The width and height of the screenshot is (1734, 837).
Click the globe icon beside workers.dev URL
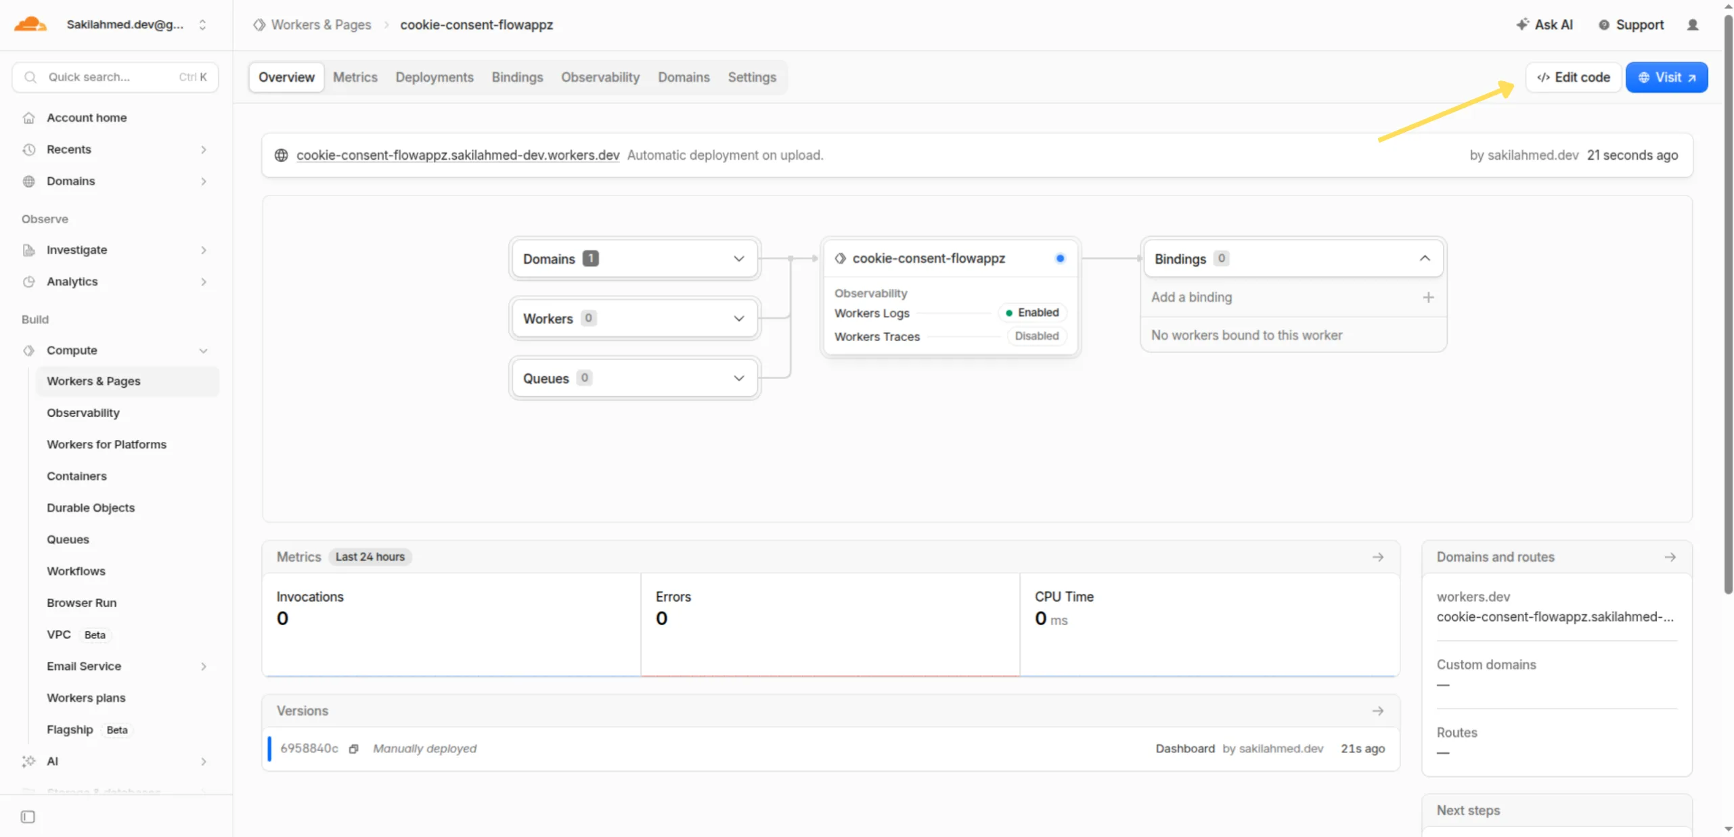(x=281, y=155)
